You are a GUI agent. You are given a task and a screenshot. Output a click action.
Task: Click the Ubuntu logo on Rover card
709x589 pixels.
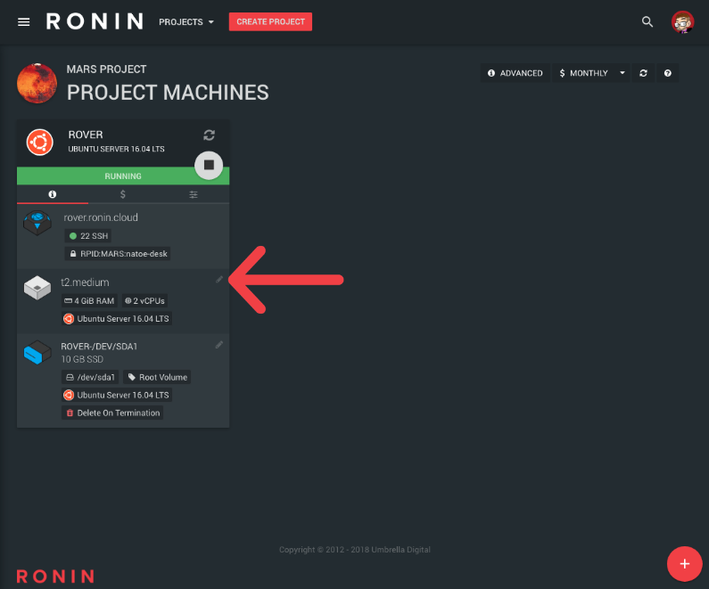pos(40,143)
